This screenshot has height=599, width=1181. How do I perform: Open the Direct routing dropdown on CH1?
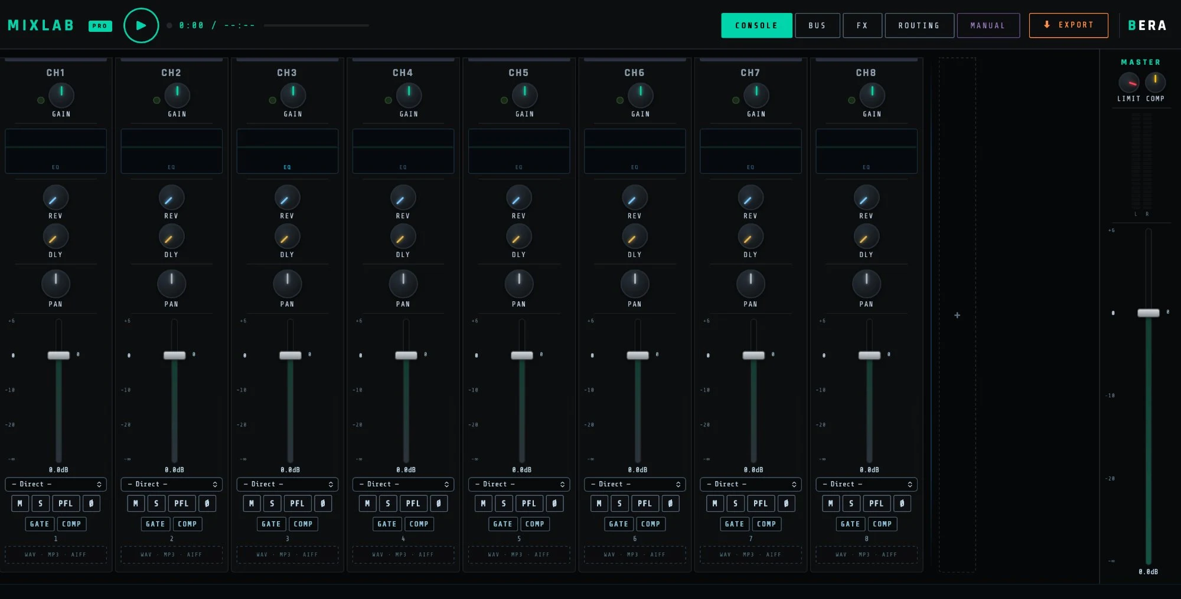tap(56, 484)
